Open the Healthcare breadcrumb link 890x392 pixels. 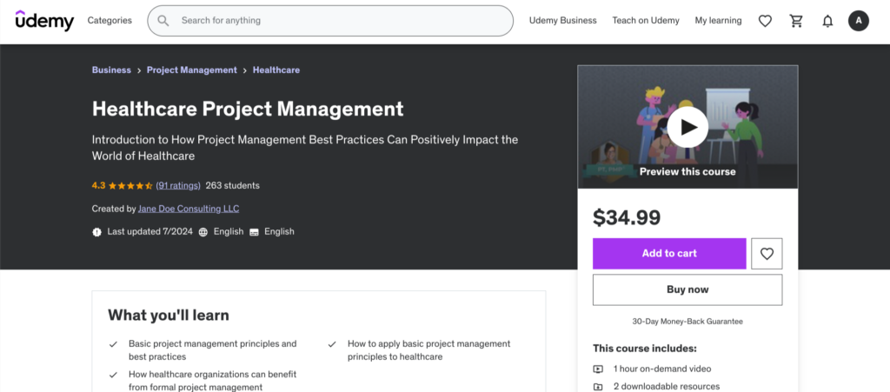[276, 70]
